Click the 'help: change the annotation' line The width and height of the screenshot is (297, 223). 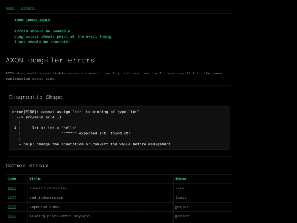click(95, 144)
